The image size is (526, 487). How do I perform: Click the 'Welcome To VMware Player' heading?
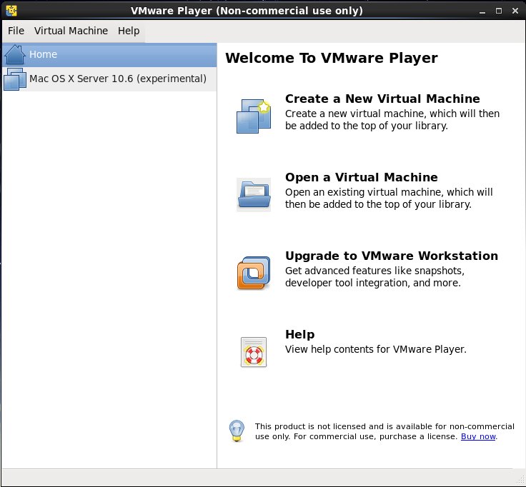(x=332, y=58)
